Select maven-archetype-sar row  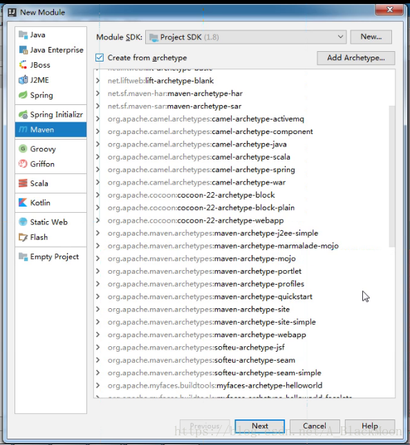point(244,106)
